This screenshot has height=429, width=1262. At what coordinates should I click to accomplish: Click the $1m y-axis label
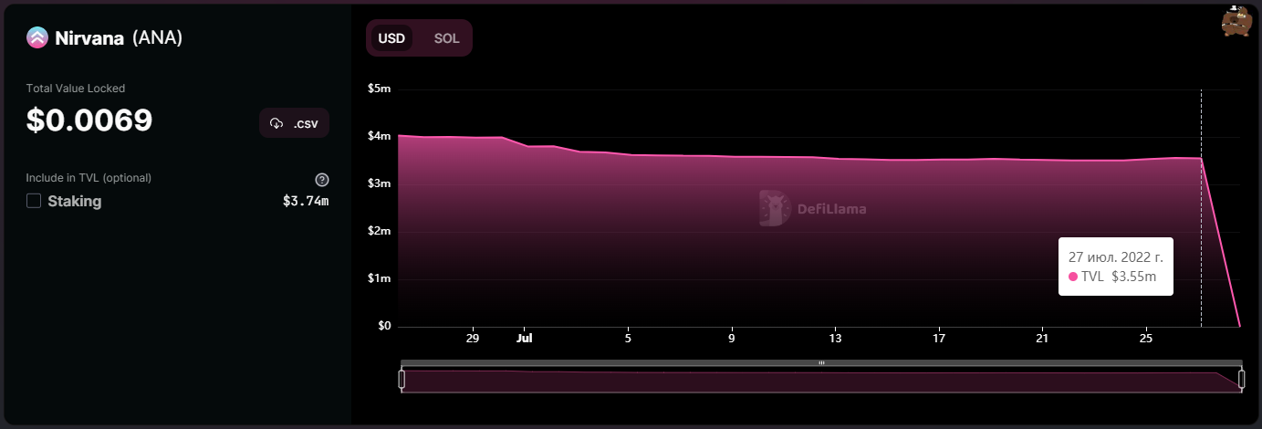coord(380,278)
